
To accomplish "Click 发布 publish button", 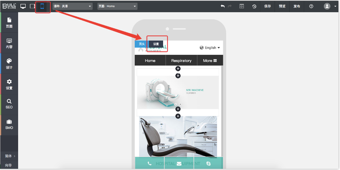I will (x=297, y=6).
